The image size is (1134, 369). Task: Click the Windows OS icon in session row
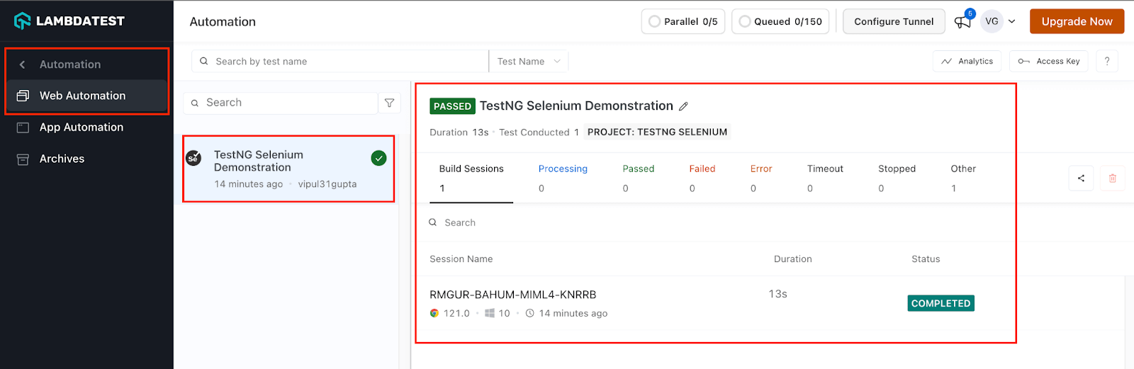point(490,313)
